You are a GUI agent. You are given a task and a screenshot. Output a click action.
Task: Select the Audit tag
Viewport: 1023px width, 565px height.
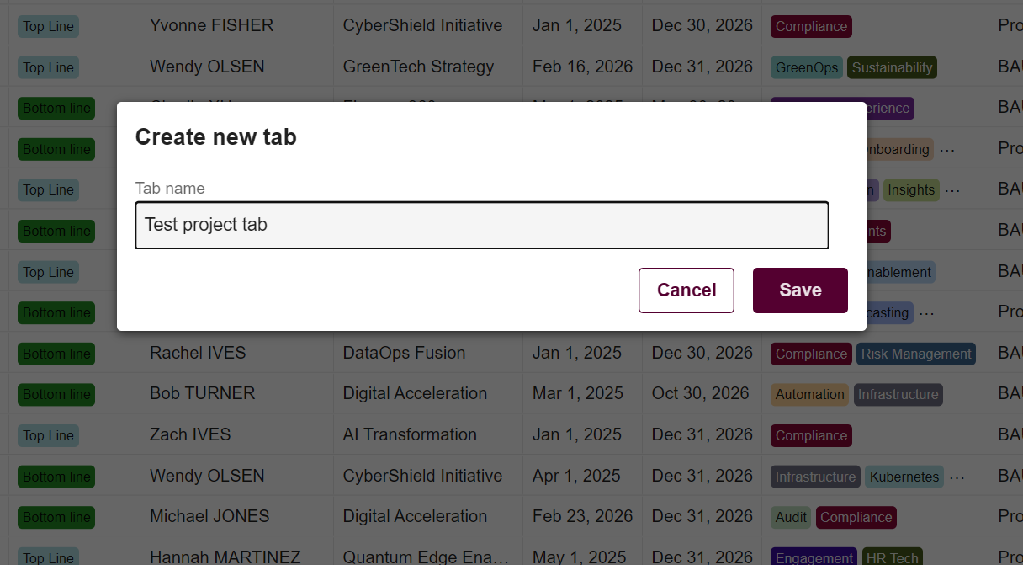pos(791,518)
